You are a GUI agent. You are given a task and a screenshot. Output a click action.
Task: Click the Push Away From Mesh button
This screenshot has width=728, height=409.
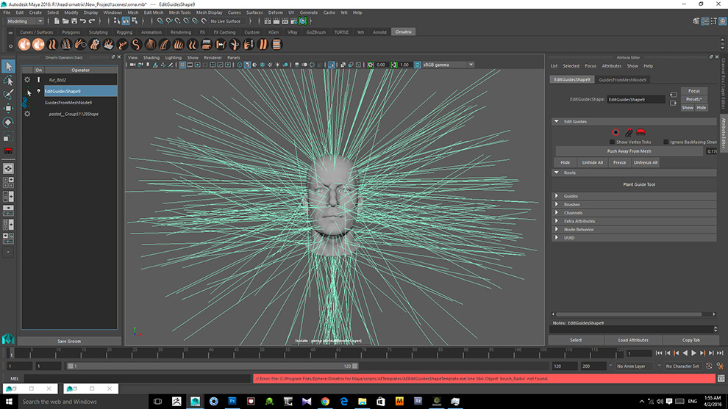(x=628, y=151)
